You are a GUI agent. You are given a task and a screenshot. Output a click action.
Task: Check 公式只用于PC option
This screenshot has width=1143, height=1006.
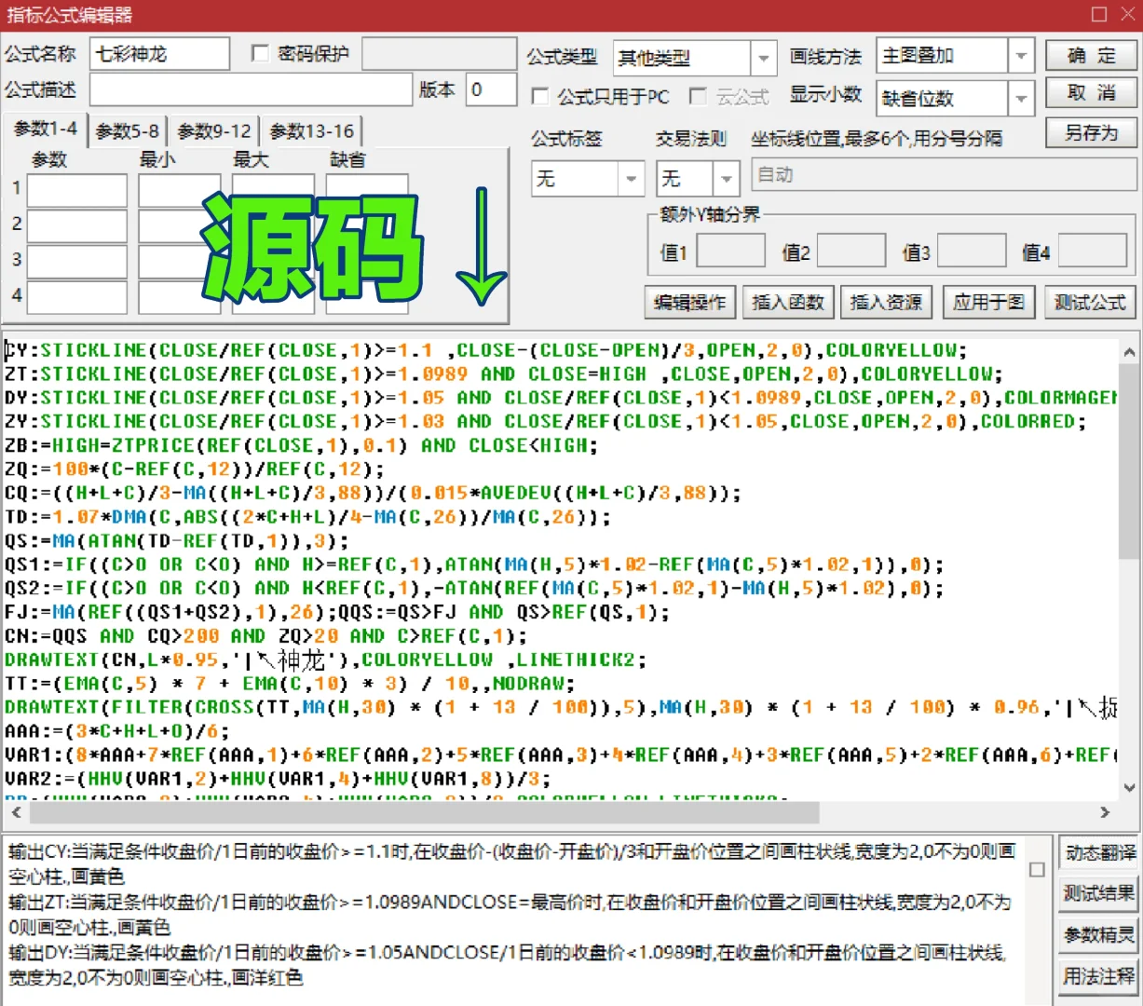pyautogui.click(x=539, y=97)
